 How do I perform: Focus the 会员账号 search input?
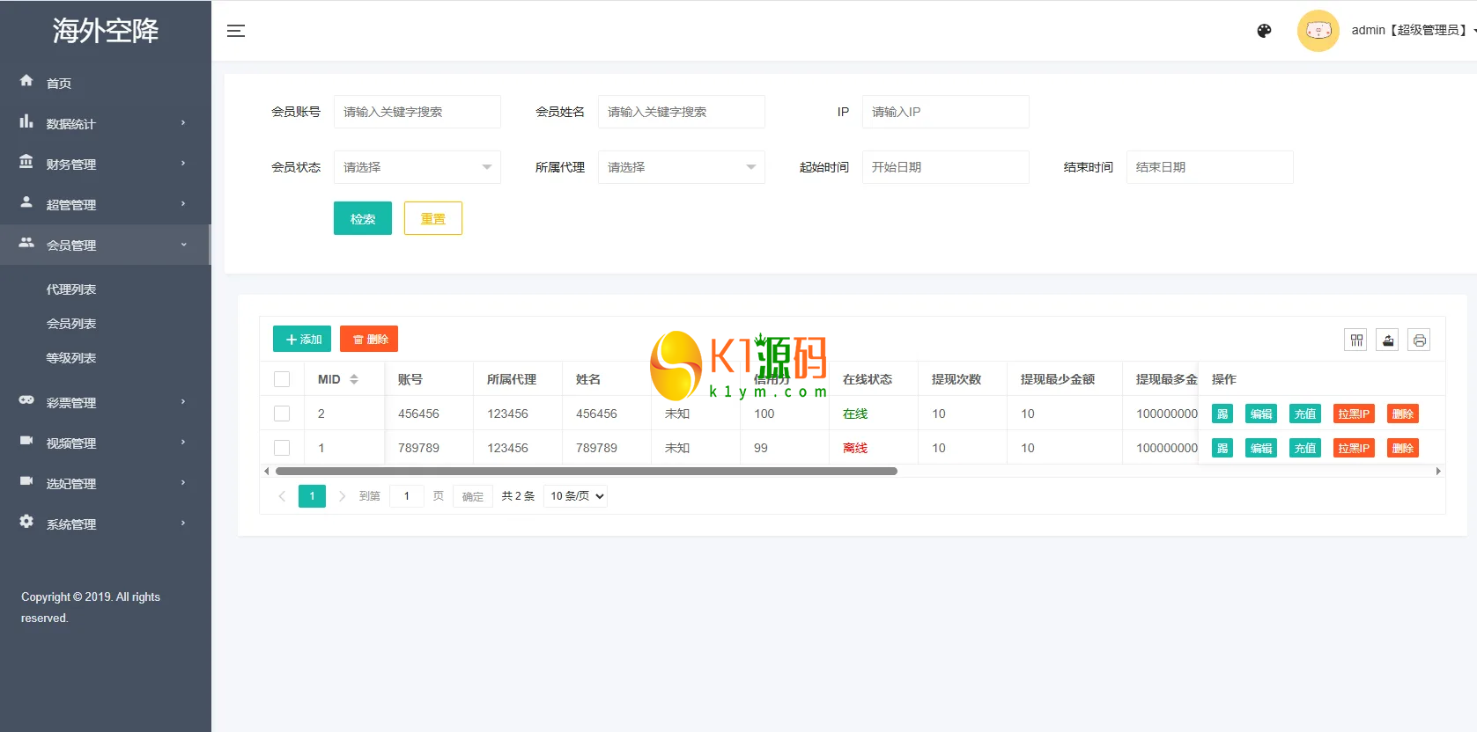coord(417,112)
